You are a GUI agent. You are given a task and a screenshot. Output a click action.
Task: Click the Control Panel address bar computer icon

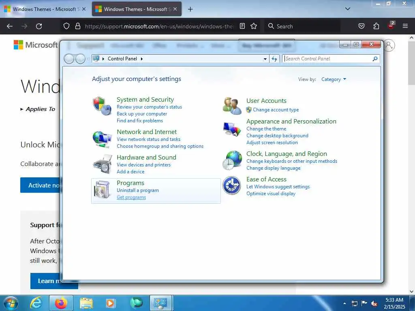[x=96, y=58]
